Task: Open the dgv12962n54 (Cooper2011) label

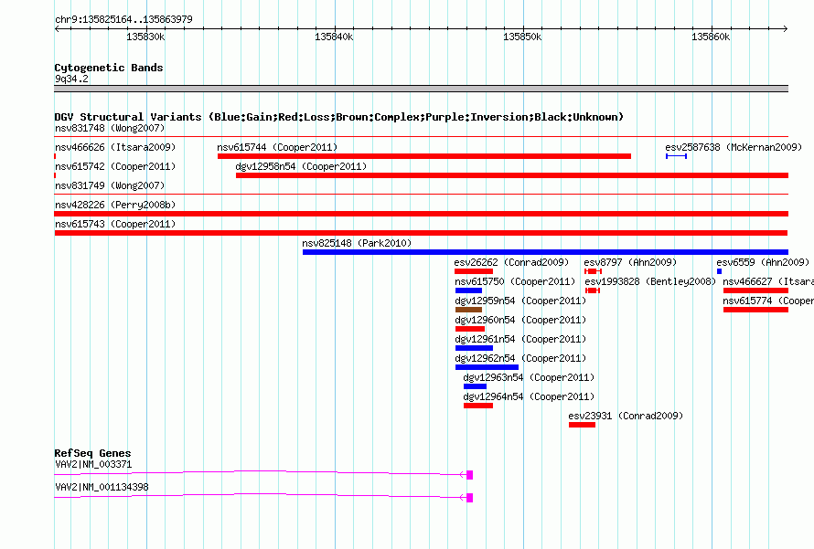Action: pos(520,358)
